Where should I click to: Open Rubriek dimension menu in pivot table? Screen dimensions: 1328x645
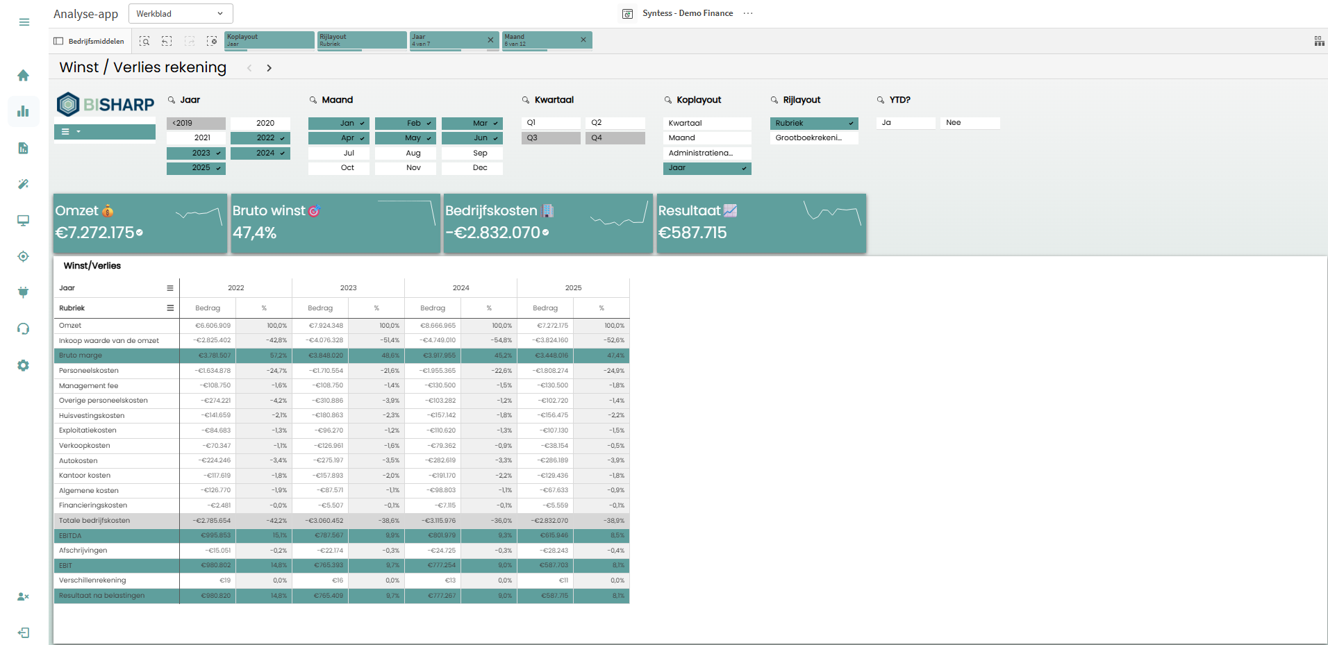tap(170, 308)
